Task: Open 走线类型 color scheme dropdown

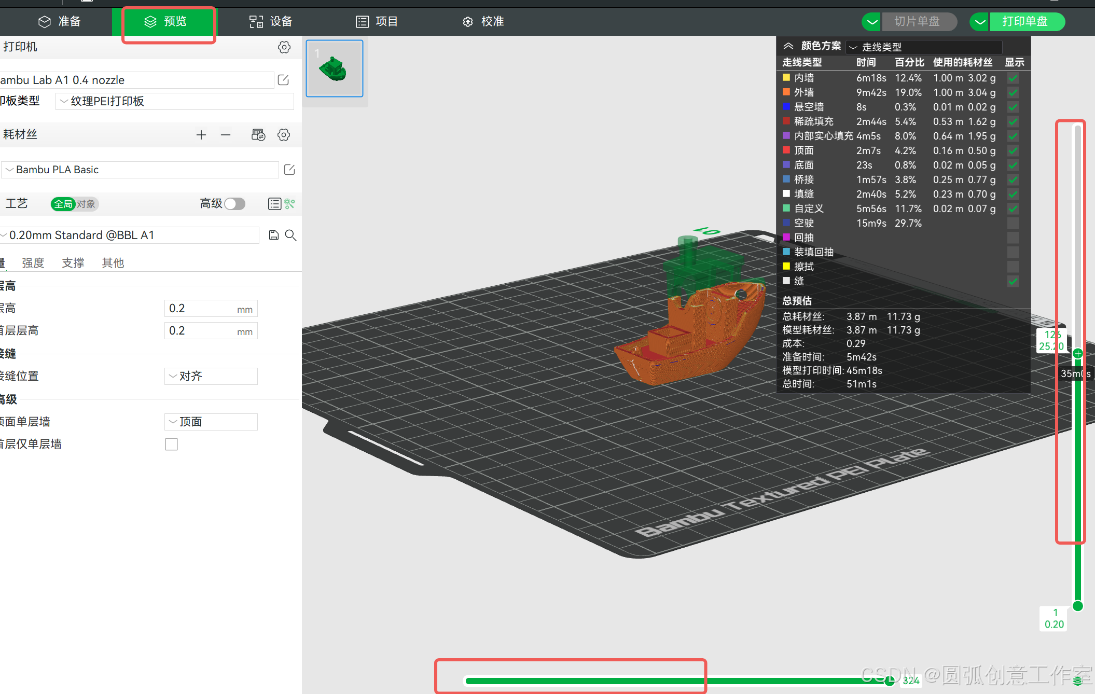Action: 923,47
